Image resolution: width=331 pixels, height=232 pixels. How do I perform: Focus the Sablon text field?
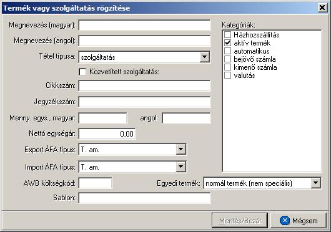point(144,198)
